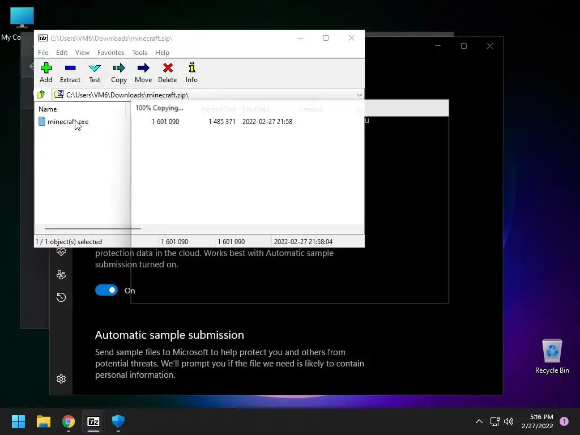Viewport: 580px width, 435px height.
Task: Open File Explorer from the taskbar
Action: pyautogui.click(x=43, y=421)
